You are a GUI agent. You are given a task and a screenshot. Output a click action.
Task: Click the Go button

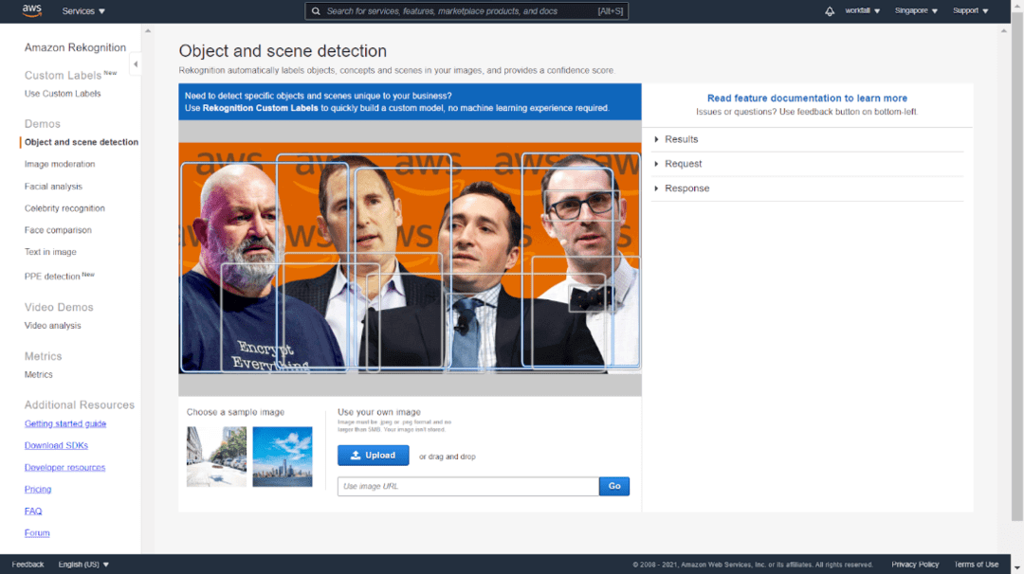(x=613, y=486)
